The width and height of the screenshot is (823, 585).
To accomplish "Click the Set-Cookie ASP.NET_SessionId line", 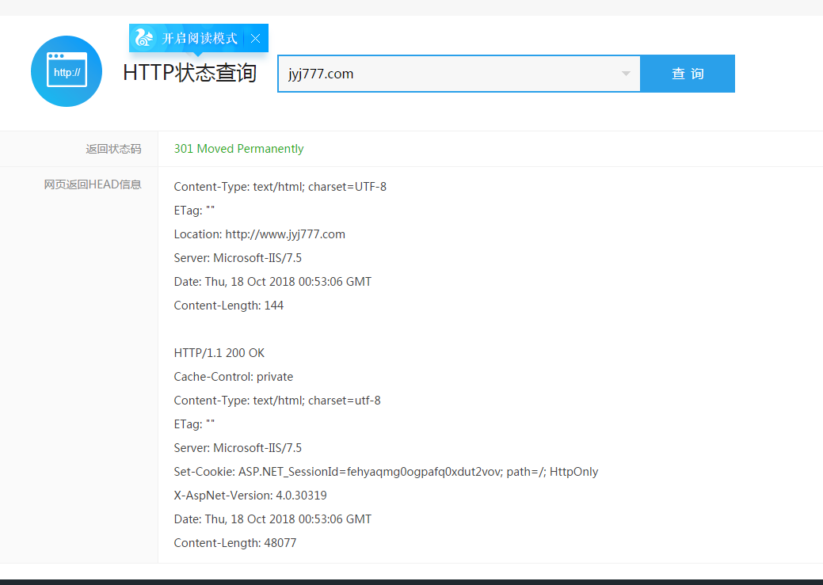I will tap(386, 472).
